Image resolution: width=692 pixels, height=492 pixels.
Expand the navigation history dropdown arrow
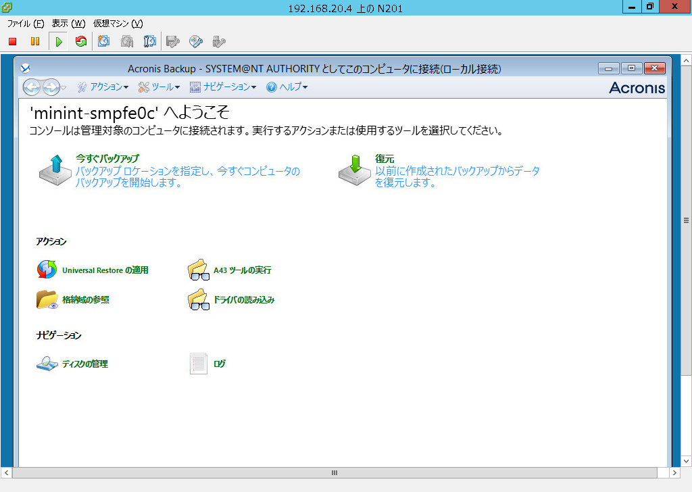[64, 88]
